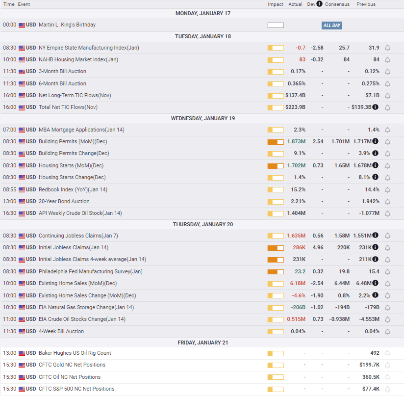Set alert bell for Initial Jobless Claims(Jan 14)

pos(387,248)
